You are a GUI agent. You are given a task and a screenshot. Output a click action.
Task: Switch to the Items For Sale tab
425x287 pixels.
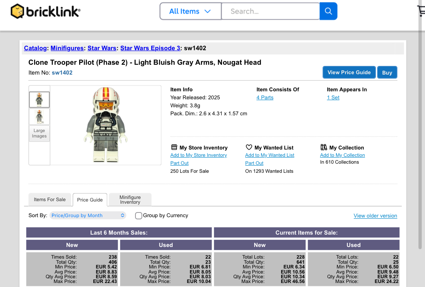point(50,200)
